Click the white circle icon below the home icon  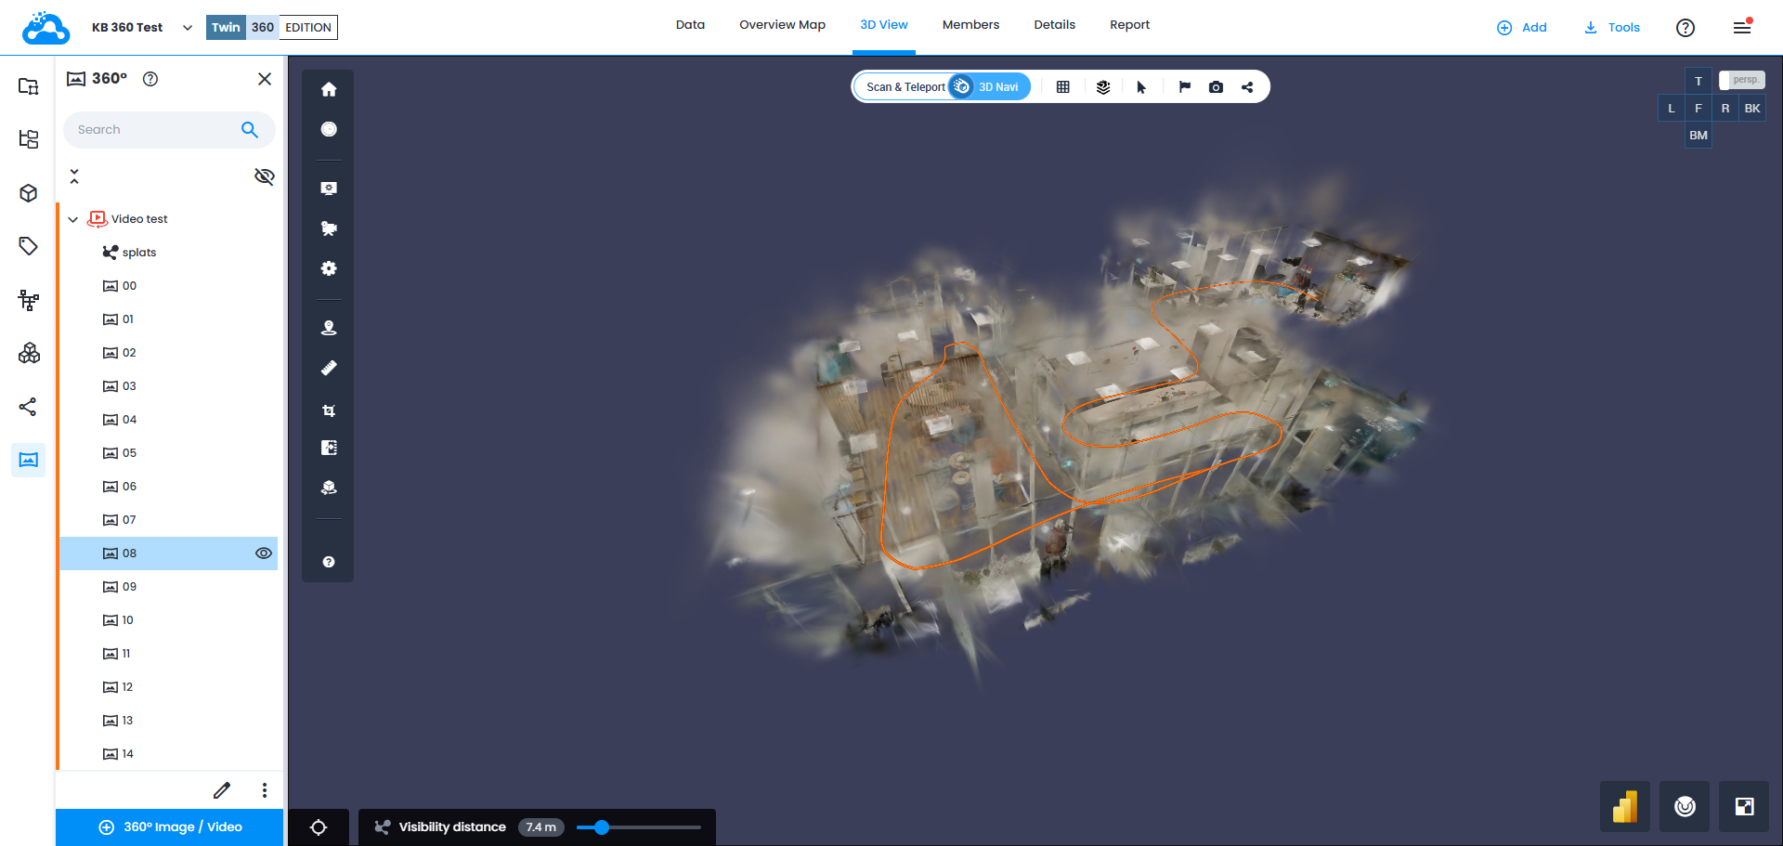click(x=329, y=129)
